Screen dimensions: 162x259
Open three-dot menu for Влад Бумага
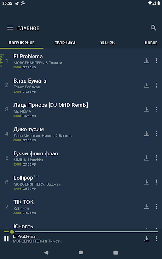[157, 85]
